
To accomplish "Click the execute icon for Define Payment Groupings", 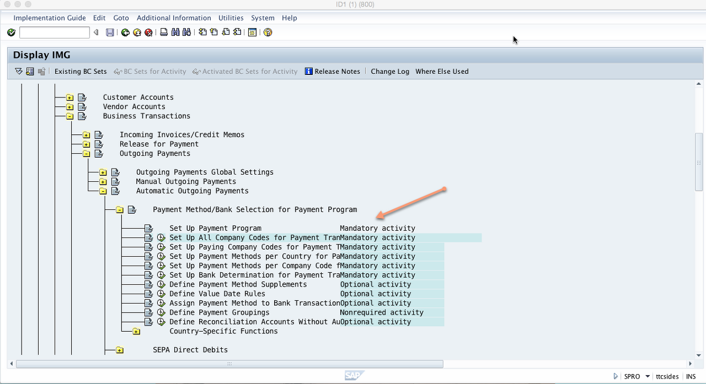I will (161, 312).
